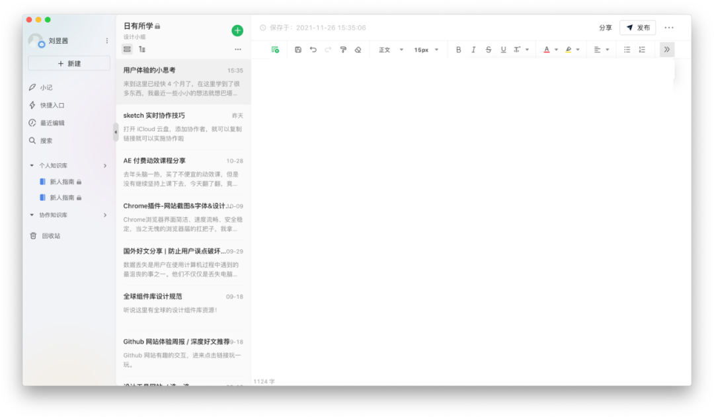Open the Chrome插件 网站截图 note

point(183,217)
